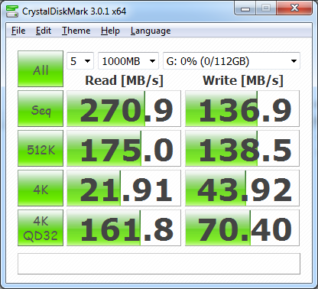Click the CrystalDiskMark title bar app icon

[12, 11]
